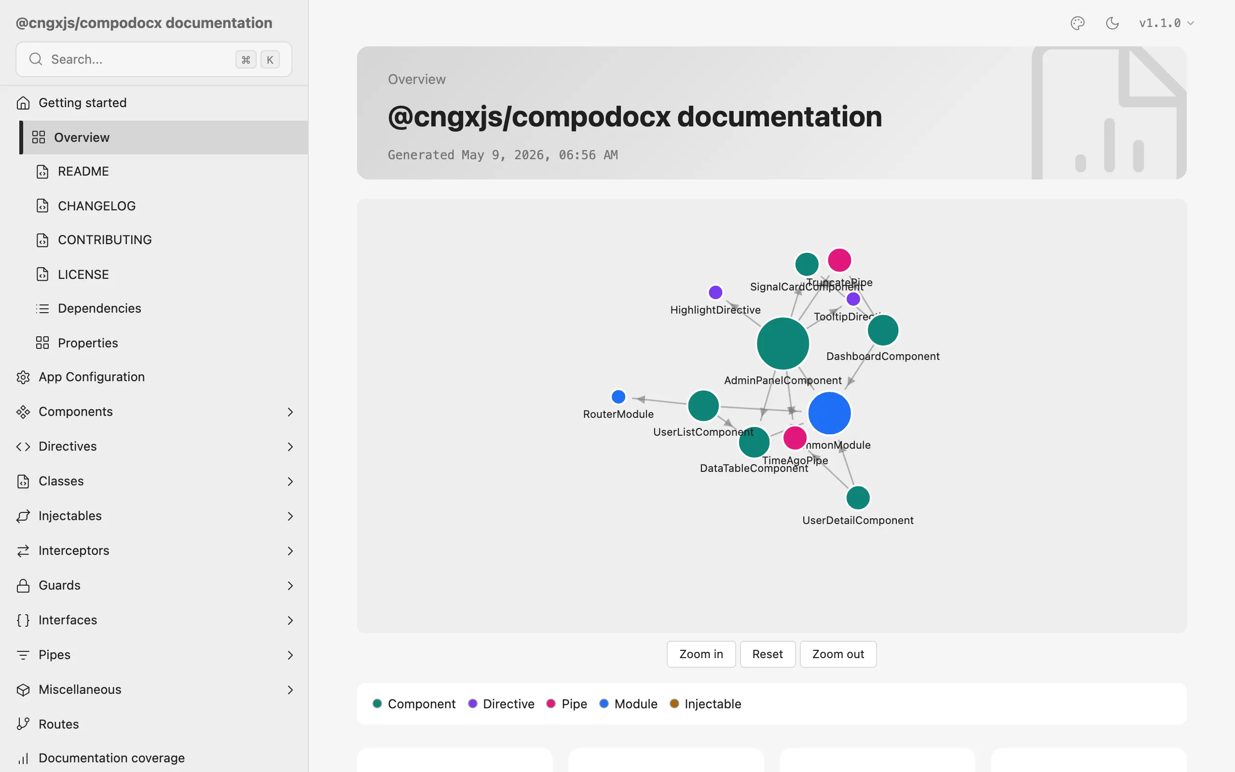
Task: Click the Module legend color dot
Action: click(x=604, y=703)
